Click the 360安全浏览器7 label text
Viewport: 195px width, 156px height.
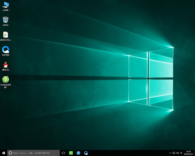[6, 86]
